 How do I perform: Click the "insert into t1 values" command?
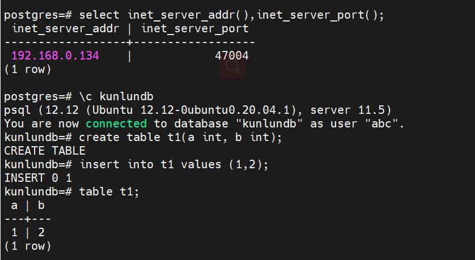(174, 164)
